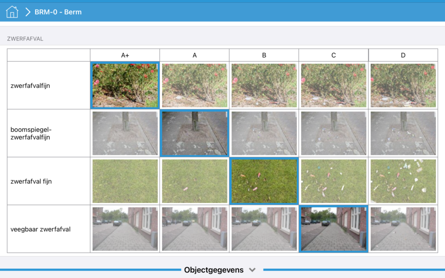Viewport: 445px width, 278px height.
Task: Select A+ rating for zwerfafvalfijn
Action: (x=125, y=85)
